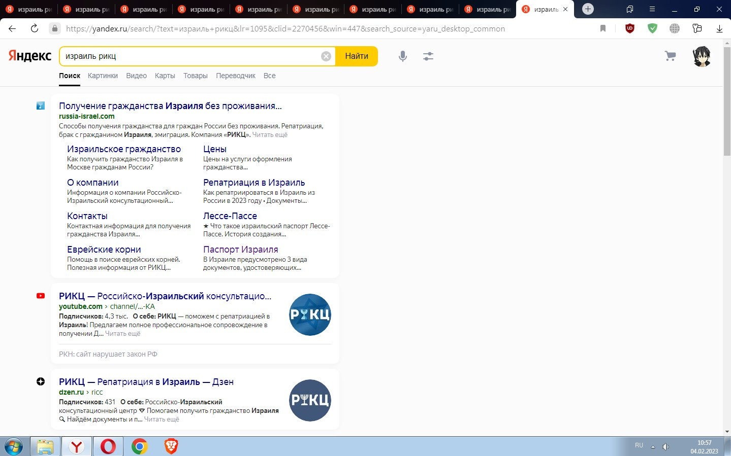The height and width of the screenshot is (456, 731).
Task: Switch to the Карты tab
Action: pyautogui.click(x=165, y=76)
